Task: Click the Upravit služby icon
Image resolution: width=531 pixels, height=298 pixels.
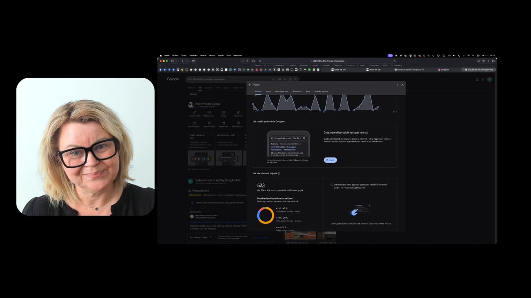Action: pos(209,123)
